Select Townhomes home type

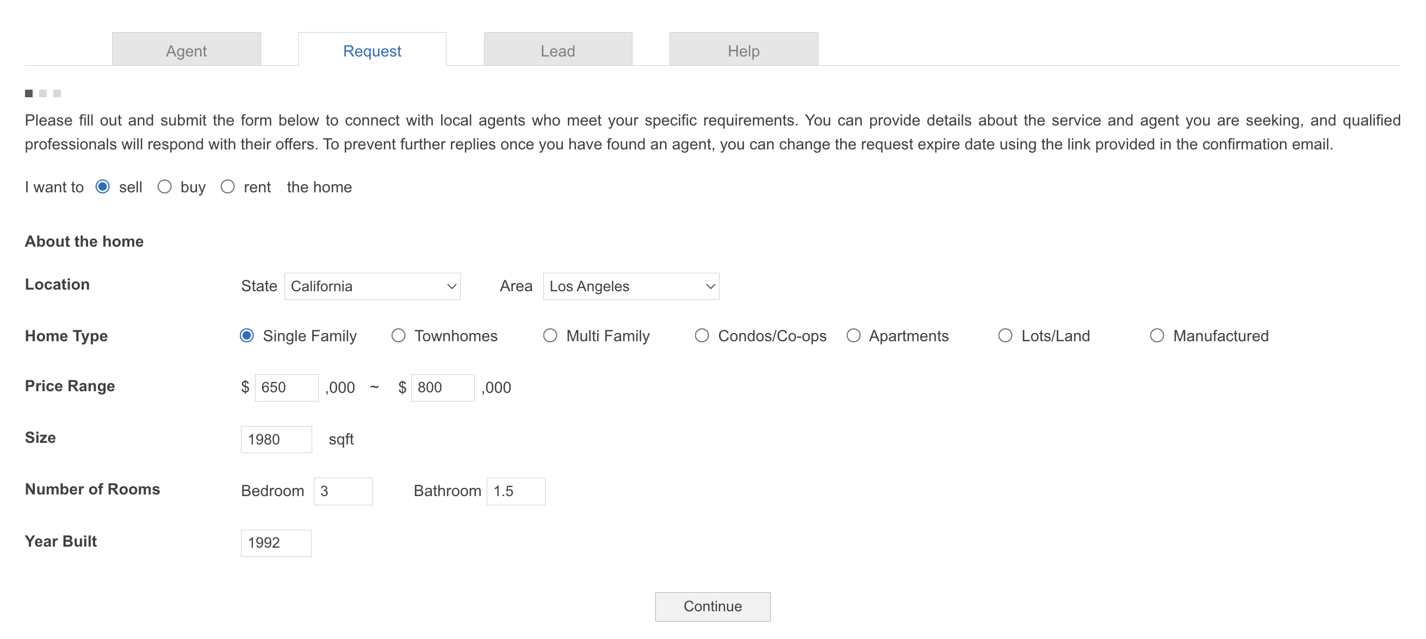pyautogui.click(x=396, y=336)
